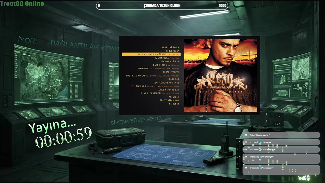This screenshot has width=325, height=183.
Task: Click the feat. Sezen Aksu credit text
Action: click(x=173, y=55)
